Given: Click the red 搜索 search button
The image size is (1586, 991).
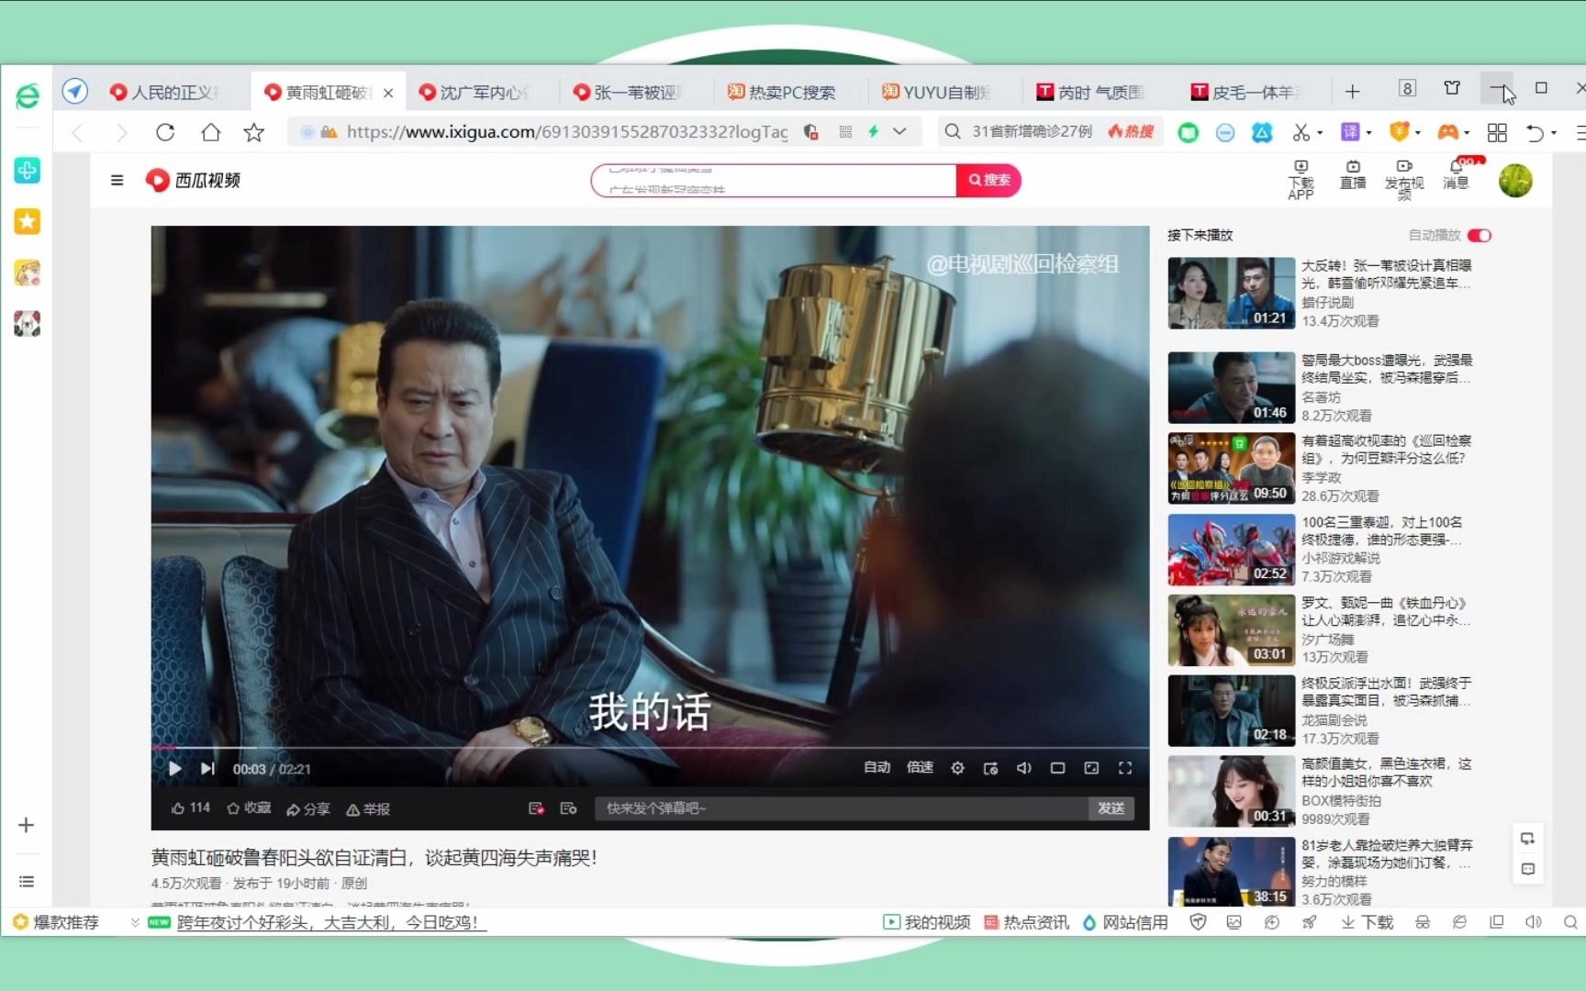Looking at the screenshot, I should pyautogui.click(x=988, y=180).
